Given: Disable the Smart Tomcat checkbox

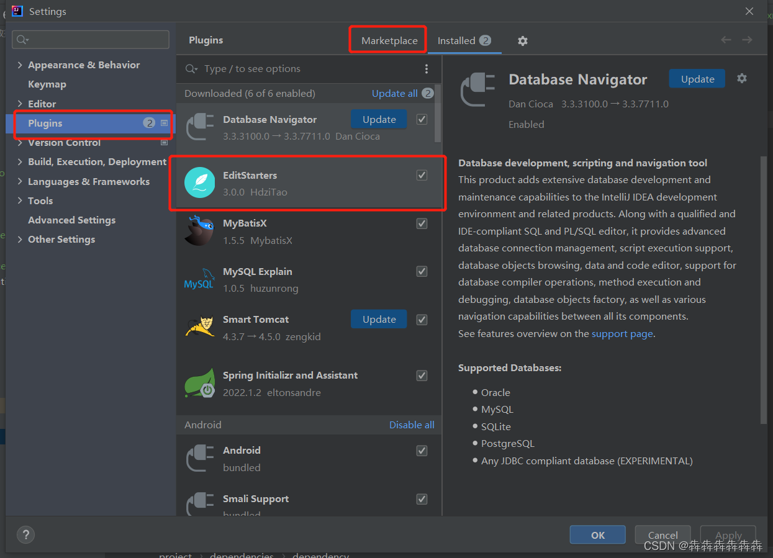Looking at the screenshot, I should coord(422,320).
